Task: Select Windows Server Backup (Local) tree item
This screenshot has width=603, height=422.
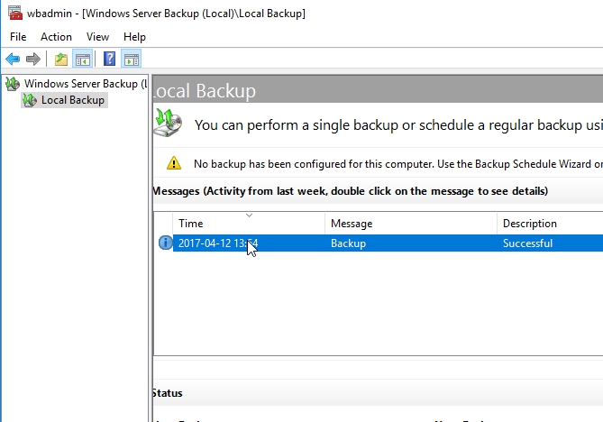Action: click(86, 84)
